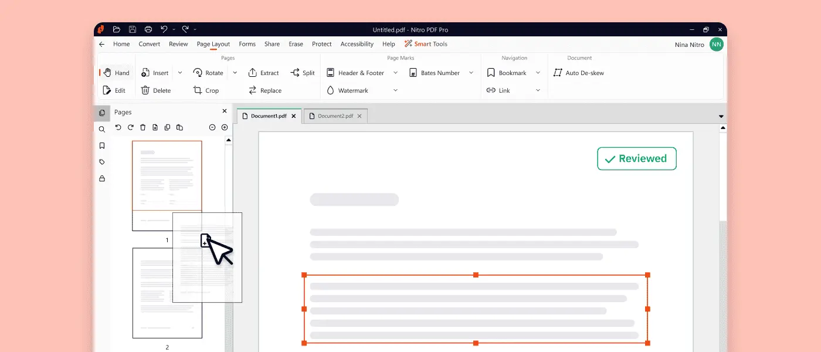Rotate page clockwise in Pages panel

point(130,127)
